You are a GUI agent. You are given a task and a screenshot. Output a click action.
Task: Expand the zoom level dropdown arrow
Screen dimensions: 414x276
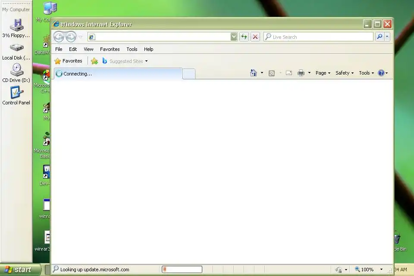[x=381, y=270]
